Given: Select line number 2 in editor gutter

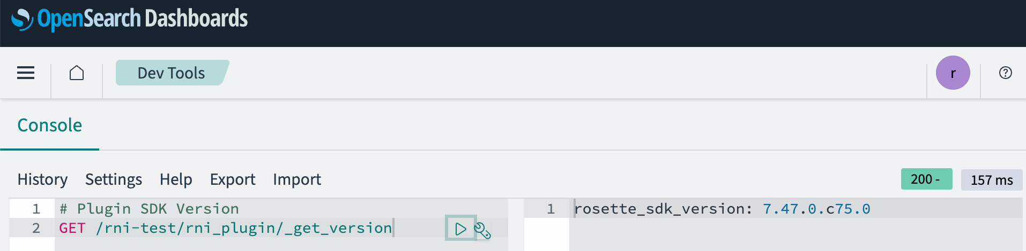Looking at the screenshot, I should point(36,228).
